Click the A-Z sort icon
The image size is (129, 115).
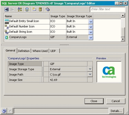tap(20, 9)
